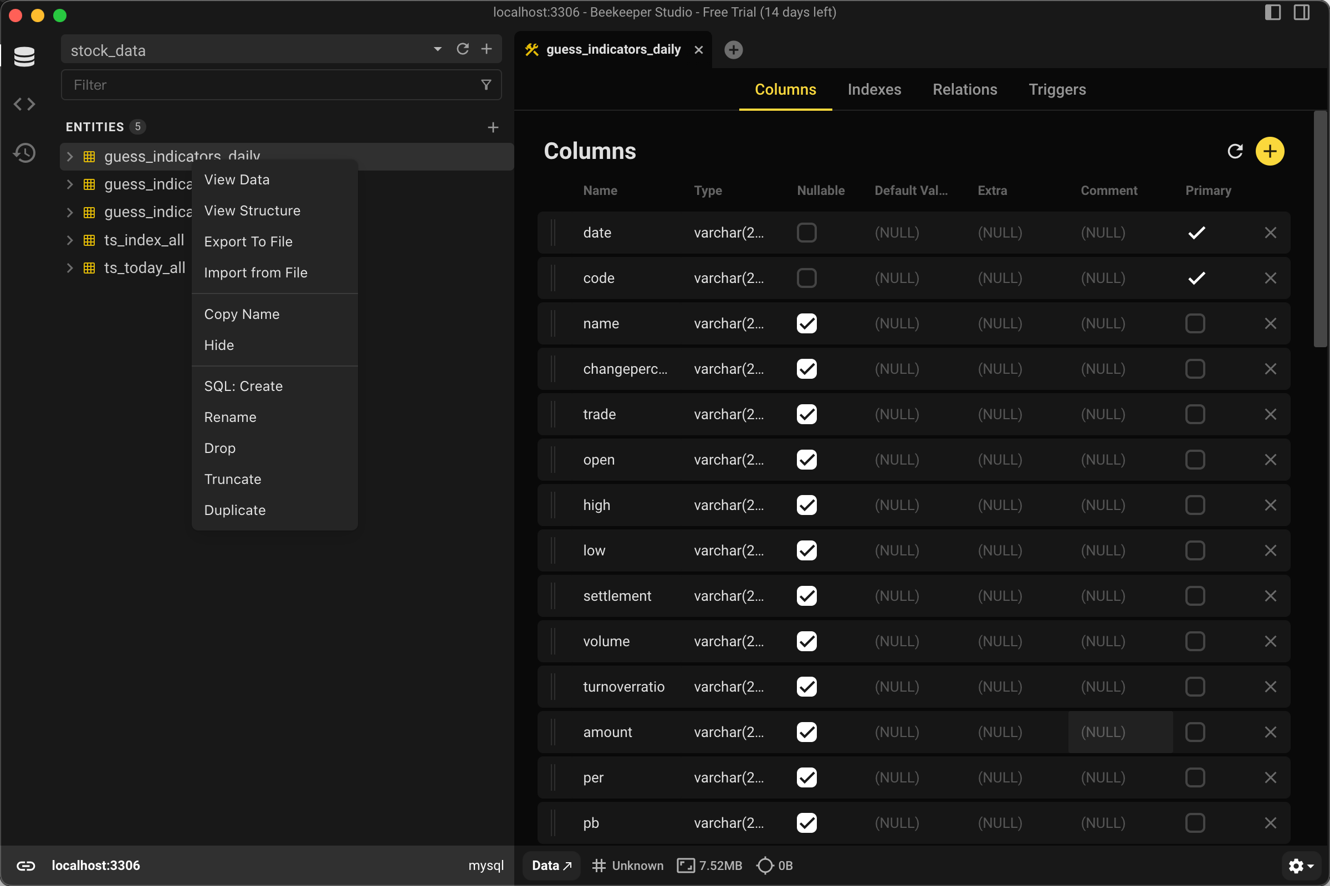Viewport: 1330px width, 886px height.
Task: Refresh the stock_data database list
Action: pyautogui.click(x=463, y=49)
